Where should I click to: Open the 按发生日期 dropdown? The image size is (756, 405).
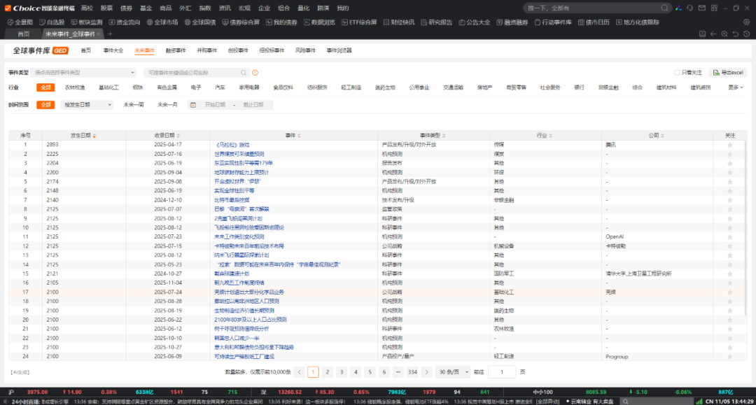(x=87, y=105)
